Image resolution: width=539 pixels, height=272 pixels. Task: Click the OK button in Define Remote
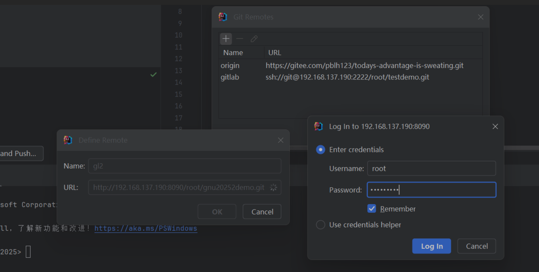pos(217,212)
